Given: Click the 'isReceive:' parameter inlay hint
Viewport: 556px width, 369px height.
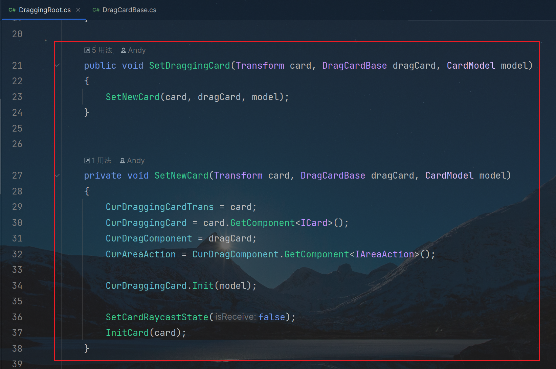Looking at the screenshot, I should [236, 317].
